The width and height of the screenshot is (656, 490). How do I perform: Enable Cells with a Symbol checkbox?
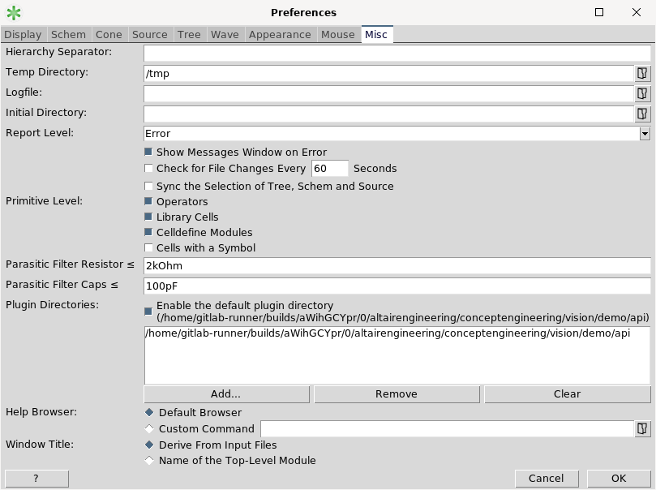click(148, 247)
